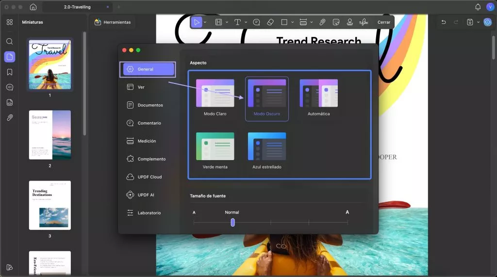This screenshot has height=277, width=497.
Task: Select page 1 Travel thumbnail
Action: (x=50, y=65)
